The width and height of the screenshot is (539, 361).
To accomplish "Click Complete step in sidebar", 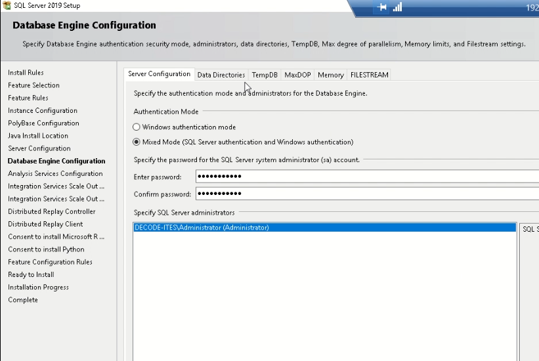I will pos(23,300).
